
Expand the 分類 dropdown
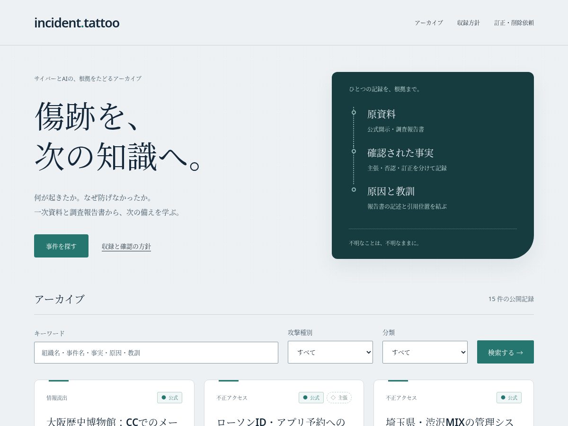coord(425,352)
